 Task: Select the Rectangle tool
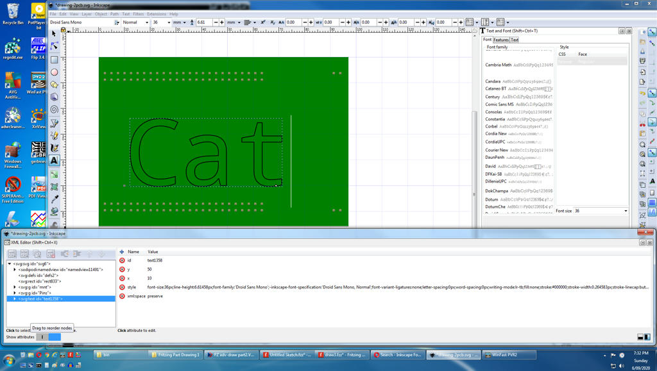pyautogui.click(x=54, y=60)
